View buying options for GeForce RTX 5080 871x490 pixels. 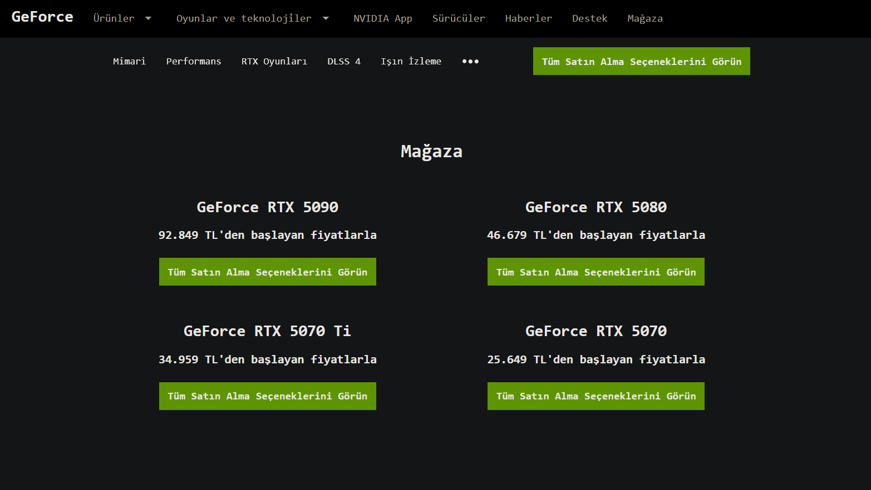596,272
